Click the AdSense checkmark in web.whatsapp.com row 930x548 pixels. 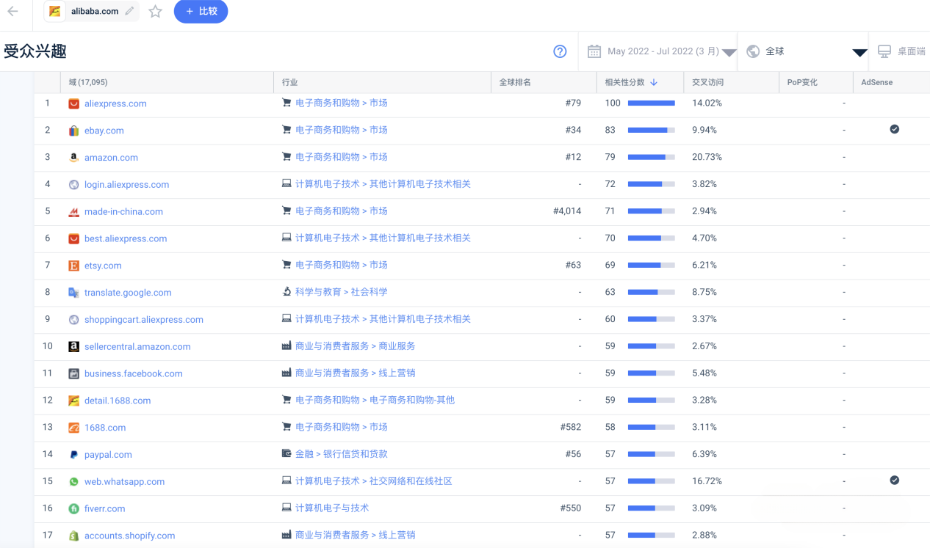[894, 481]
